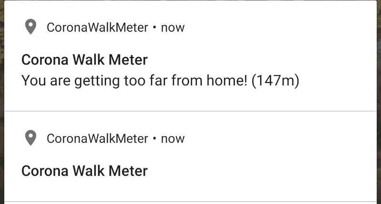Click the bullet separator in the first notification header
This screenshot has height=204, width=381.
click(154, 28)
